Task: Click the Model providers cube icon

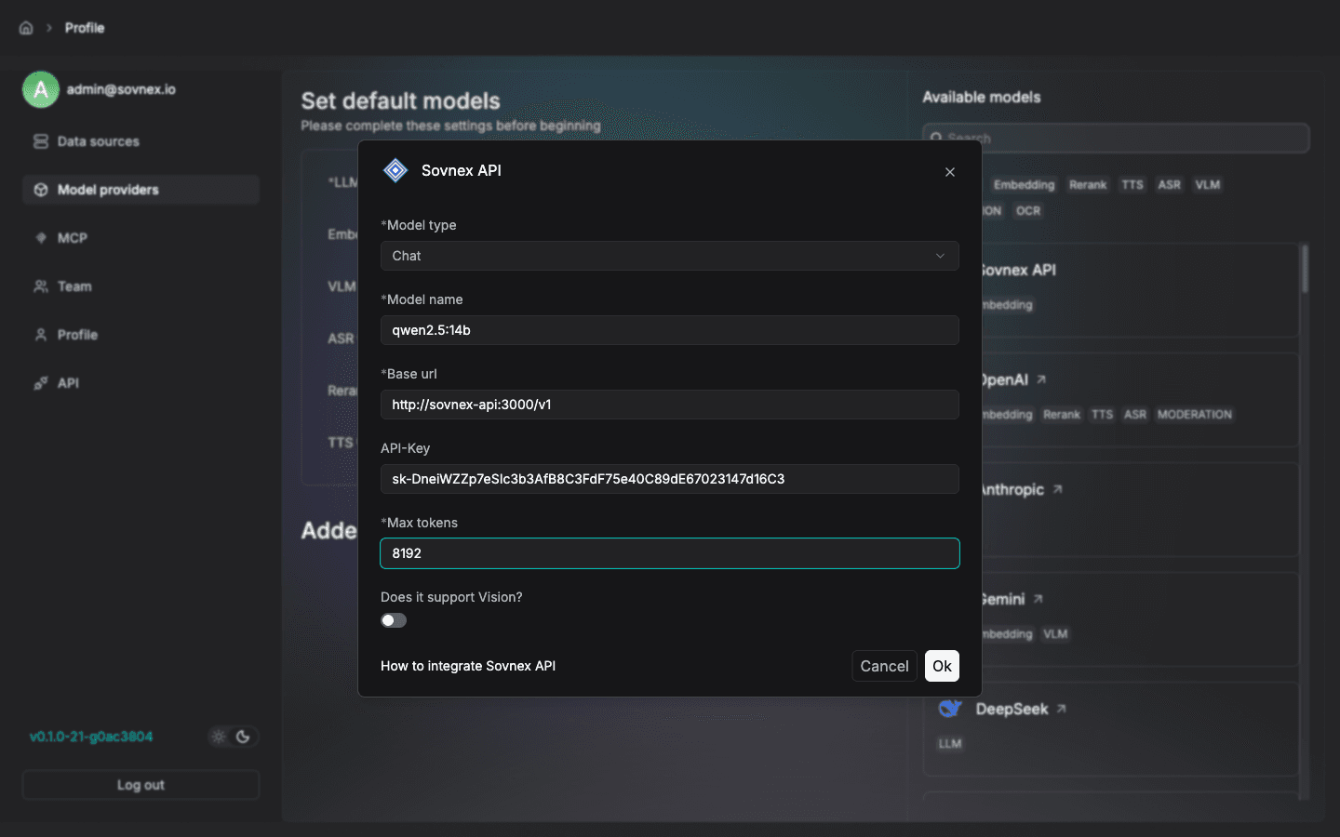Action: pyautogui.click(x=41, y=190)
